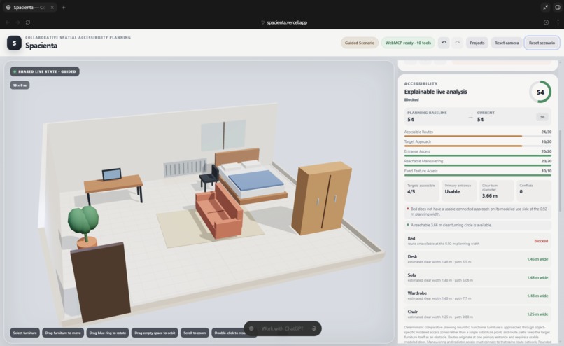Image resolution: width=564 pixels, height=346 pixels.
Task: Click the WebMCP ready - 10 tools badge
Action: [408, 43]
